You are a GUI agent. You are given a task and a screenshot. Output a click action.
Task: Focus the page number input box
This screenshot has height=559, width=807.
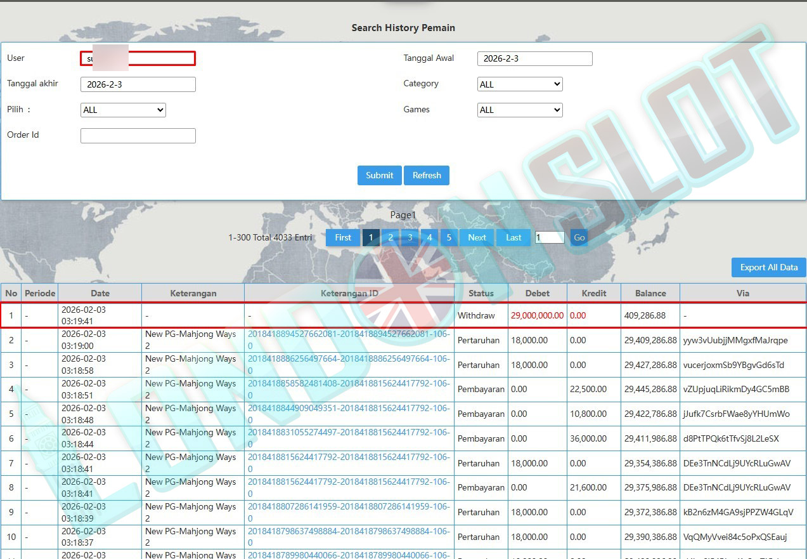click(x=549, y=237)
